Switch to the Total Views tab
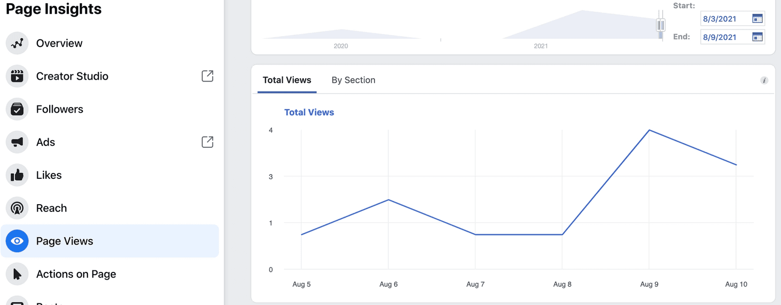 [x=287, y=80]
